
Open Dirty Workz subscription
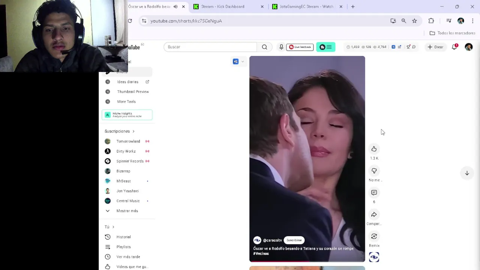[x=126, y=151]
